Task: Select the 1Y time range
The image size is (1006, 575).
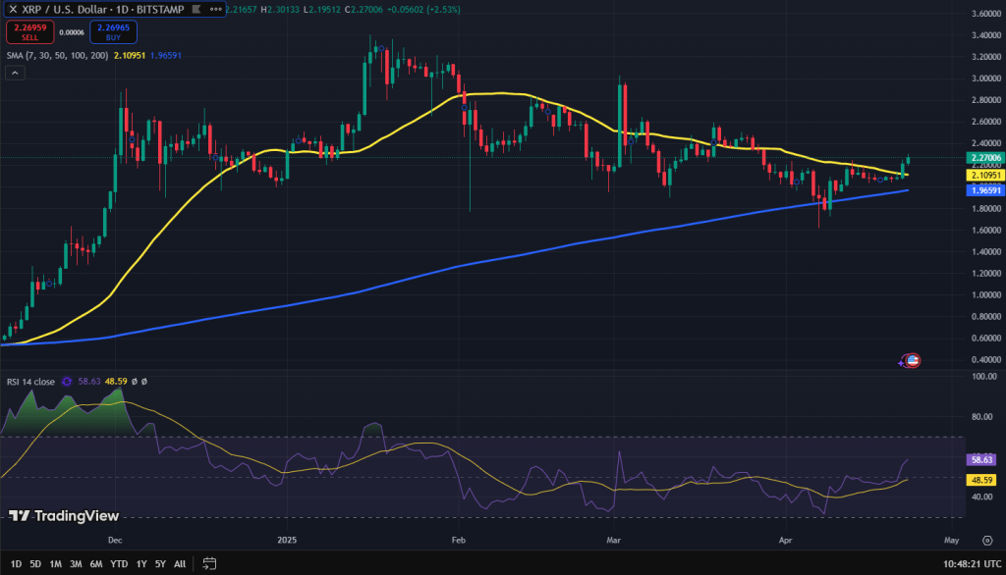Action: pos(141,564)
